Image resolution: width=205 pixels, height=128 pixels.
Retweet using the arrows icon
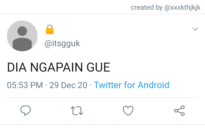(x=77, y=111)
